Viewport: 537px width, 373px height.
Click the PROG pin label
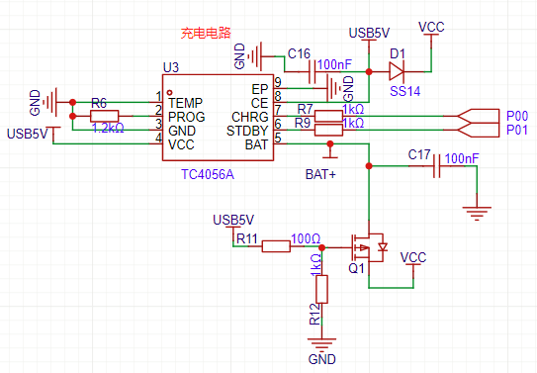click(x=187, y=117)
